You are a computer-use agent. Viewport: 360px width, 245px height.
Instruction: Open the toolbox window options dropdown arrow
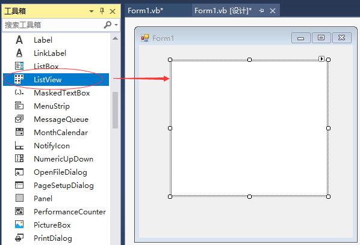click(x=92, y=11)
